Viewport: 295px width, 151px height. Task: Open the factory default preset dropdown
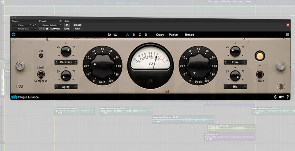point(50,25)
